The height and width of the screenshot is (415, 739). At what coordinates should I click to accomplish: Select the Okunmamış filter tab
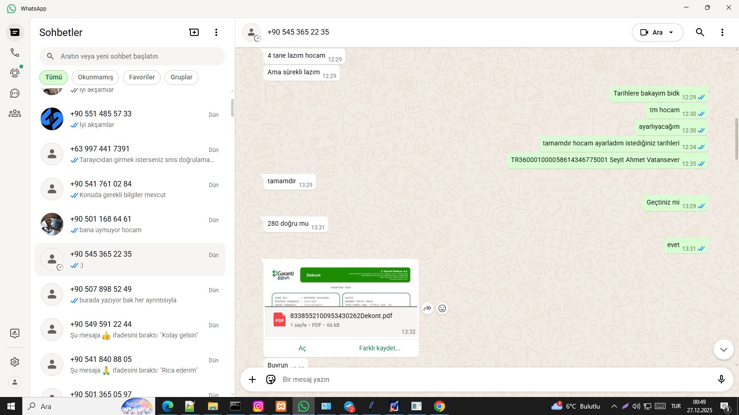pyautogui.click(x=96, y=77)
